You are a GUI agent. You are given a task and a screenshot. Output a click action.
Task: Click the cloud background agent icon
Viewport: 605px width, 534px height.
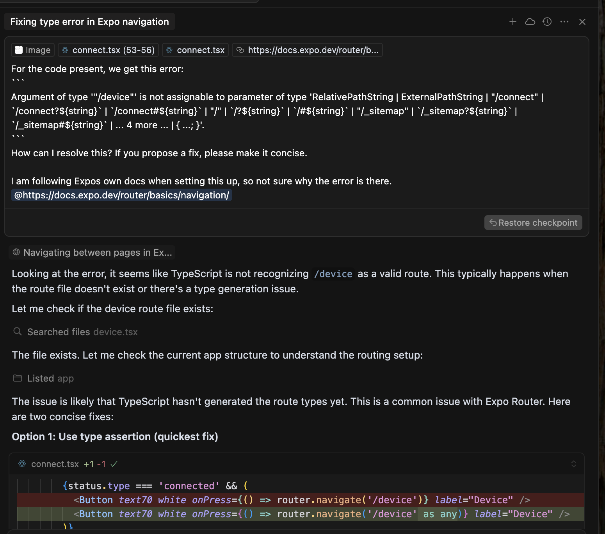coord(530,22)
